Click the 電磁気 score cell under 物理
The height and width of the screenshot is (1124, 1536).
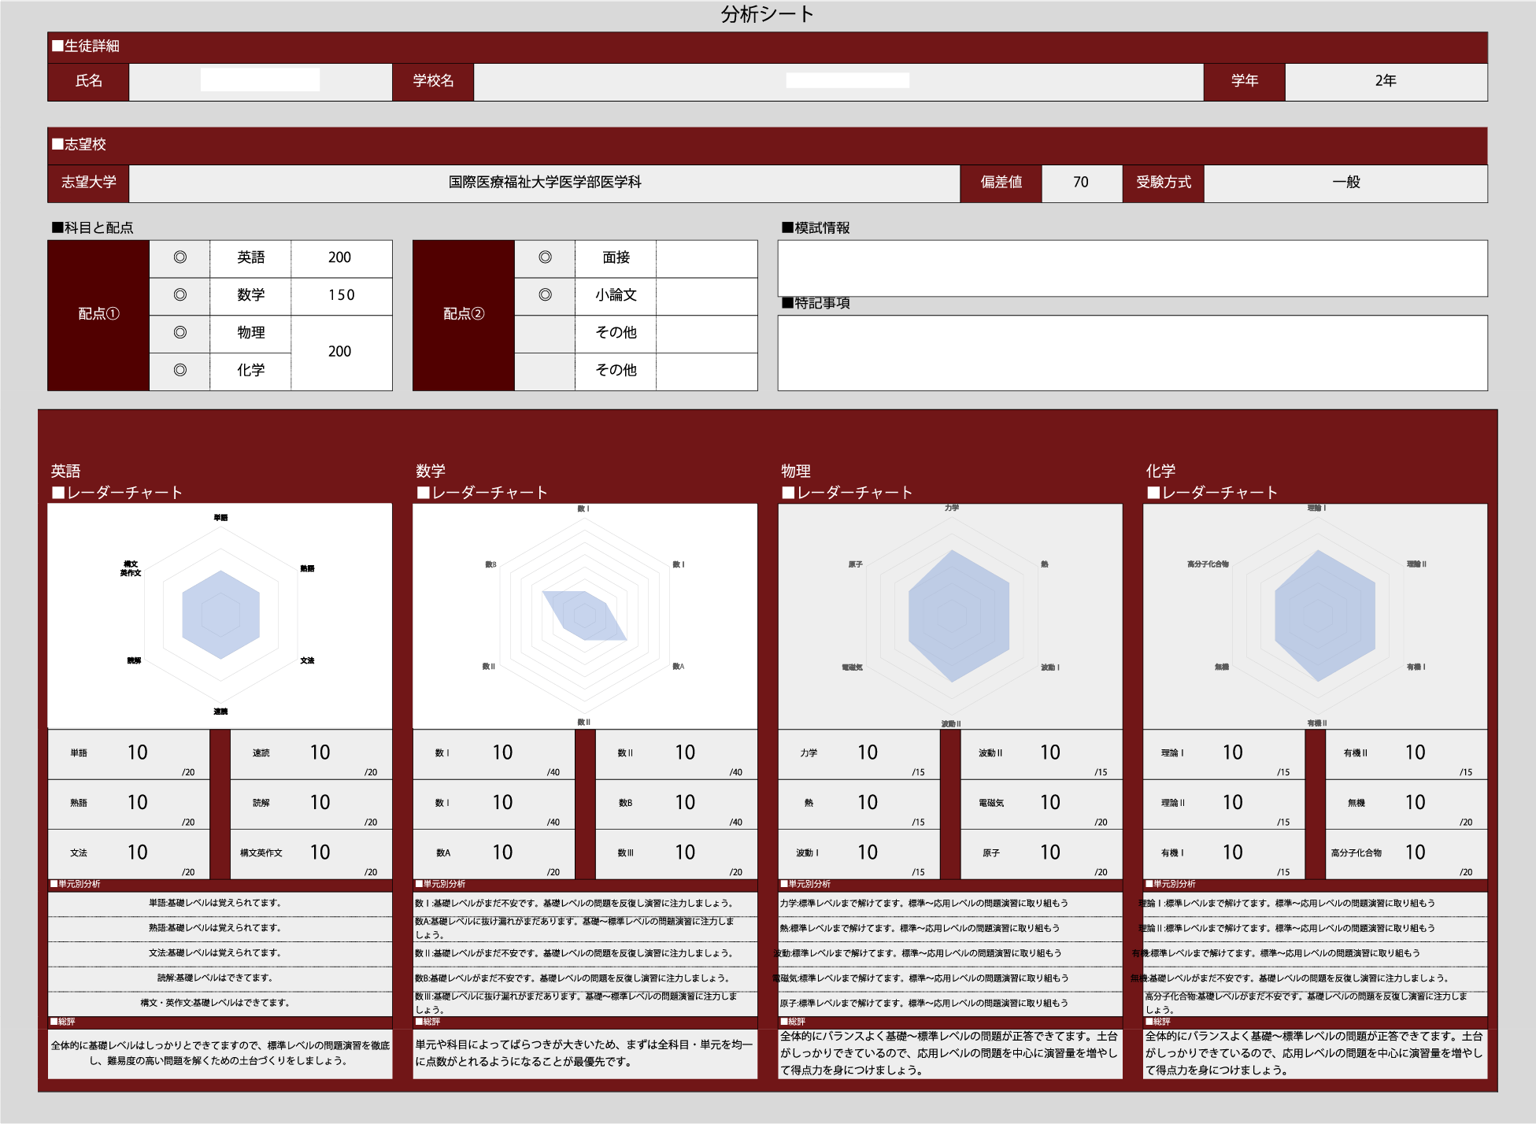(x=1049, y=803)
